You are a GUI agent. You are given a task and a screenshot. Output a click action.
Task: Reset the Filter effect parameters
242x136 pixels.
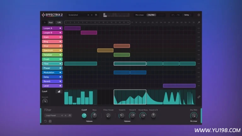(x=45, y=121)
